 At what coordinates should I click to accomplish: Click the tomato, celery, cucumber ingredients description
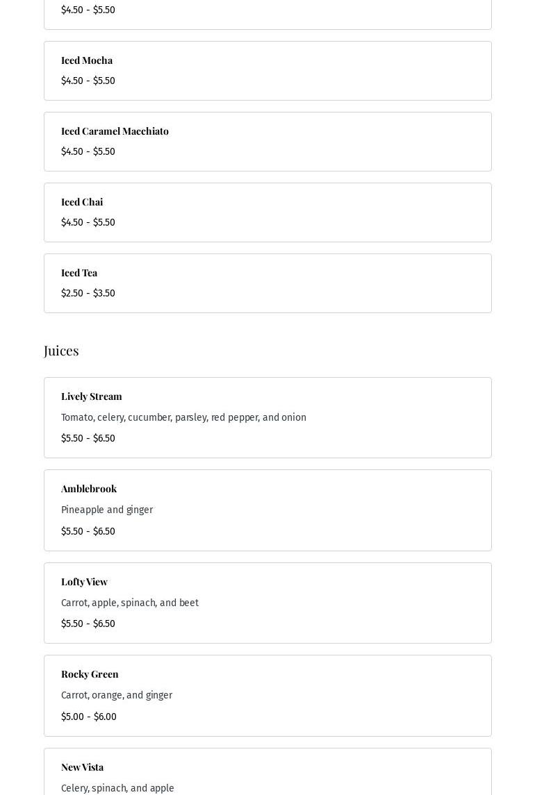pyautogui.click(x=183, y=418)
